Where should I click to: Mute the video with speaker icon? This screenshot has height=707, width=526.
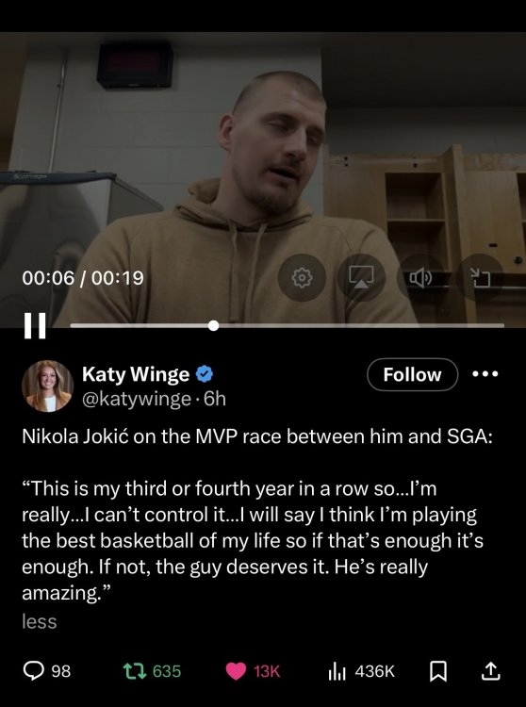[420, 277]
